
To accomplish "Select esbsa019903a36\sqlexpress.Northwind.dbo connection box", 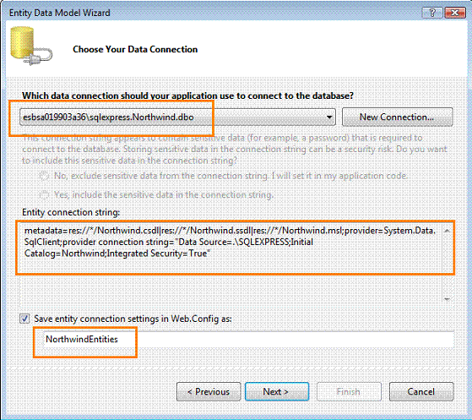I will 177,117.
